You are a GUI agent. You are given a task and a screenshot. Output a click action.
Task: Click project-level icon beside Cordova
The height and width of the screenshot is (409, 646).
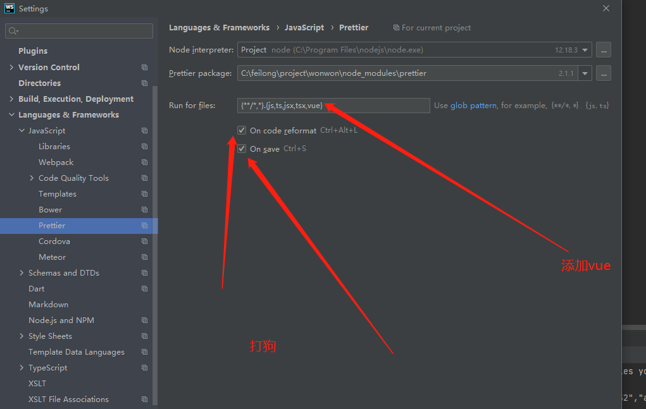(x=145, y=241)
